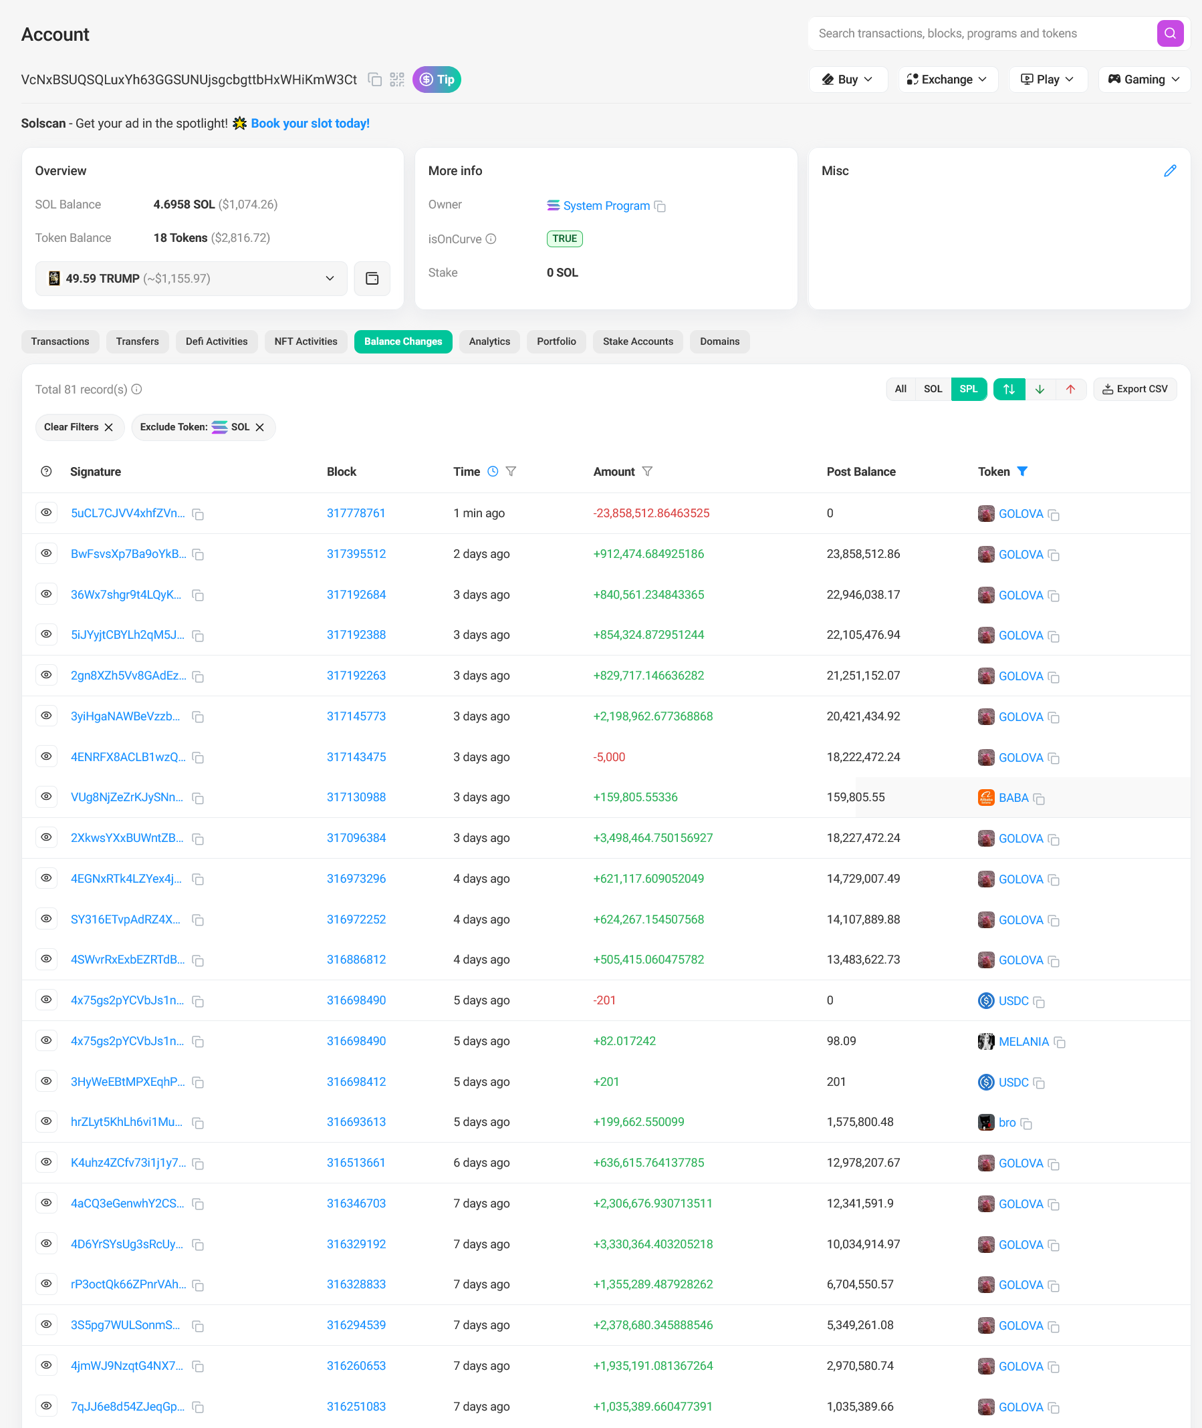
Task: Click the bro token link
Action: 1007,1123
